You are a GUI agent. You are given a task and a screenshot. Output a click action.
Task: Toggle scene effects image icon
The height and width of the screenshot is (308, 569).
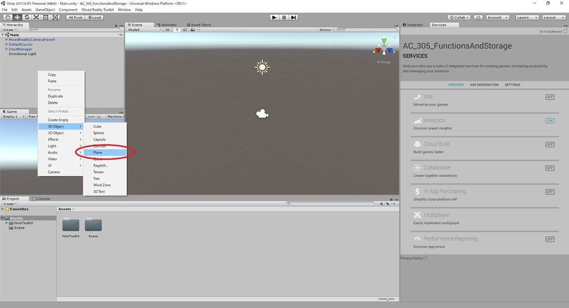point(193,30)
